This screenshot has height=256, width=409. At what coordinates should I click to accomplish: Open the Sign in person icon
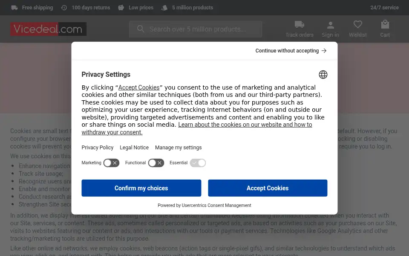point(331,25)
